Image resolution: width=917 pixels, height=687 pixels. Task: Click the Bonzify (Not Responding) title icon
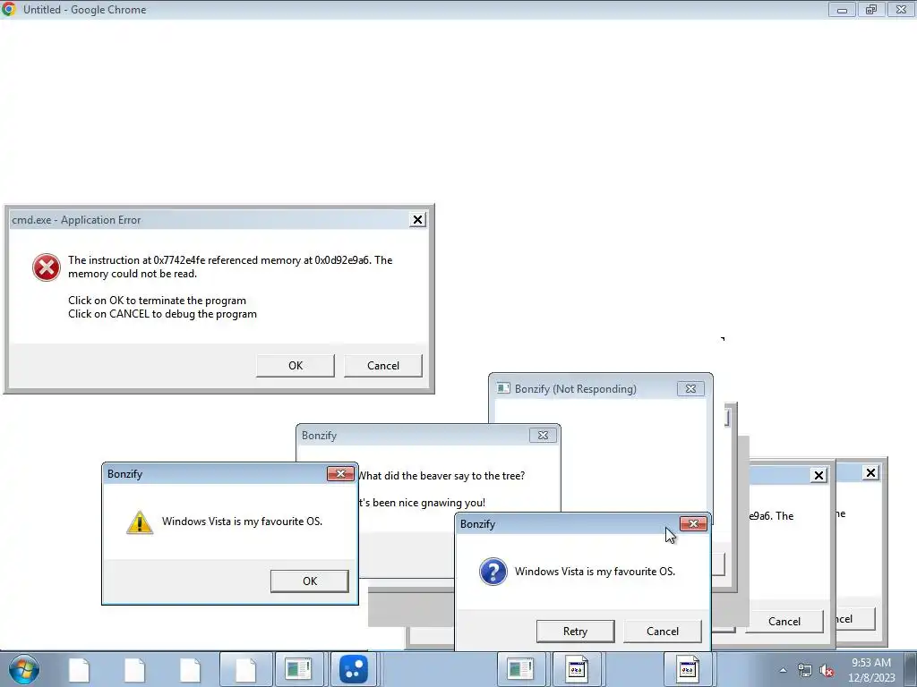[503, 388]
